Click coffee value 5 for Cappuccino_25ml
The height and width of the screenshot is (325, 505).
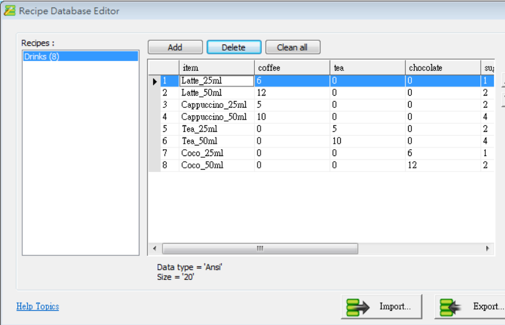click(x=292, y=105)
